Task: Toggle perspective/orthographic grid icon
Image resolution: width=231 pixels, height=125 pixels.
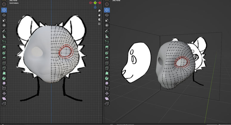Action: pos(99,24)
